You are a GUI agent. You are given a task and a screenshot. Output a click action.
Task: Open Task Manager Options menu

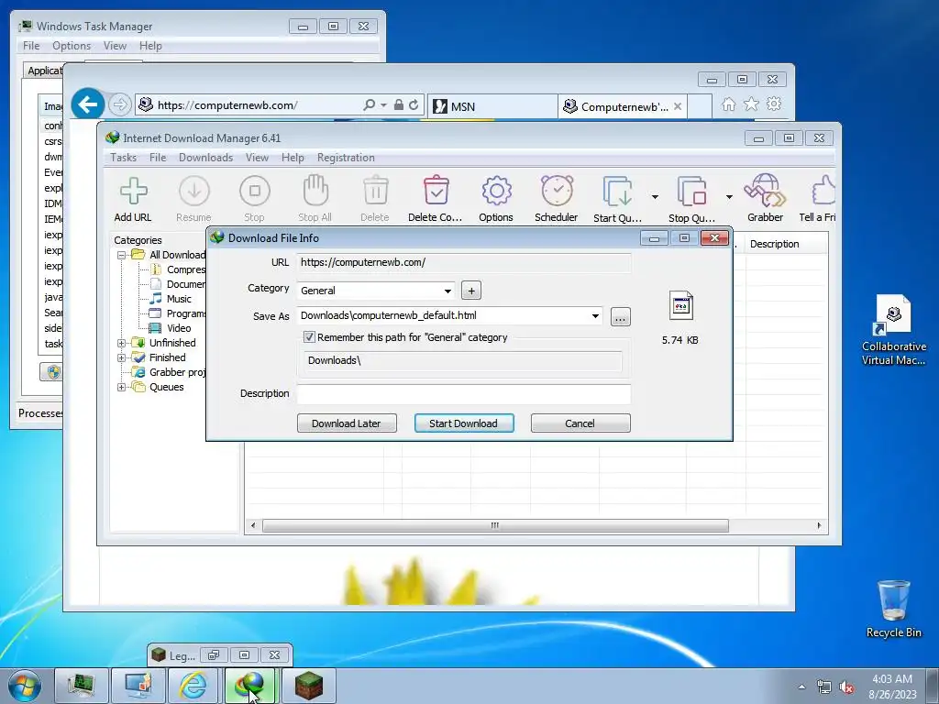pos(72,46)
